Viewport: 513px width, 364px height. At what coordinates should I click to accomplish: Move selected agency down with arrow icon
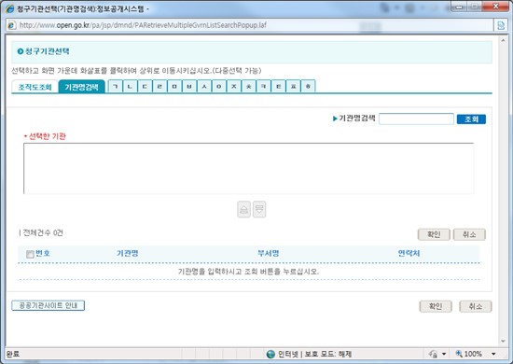tap(259, 209)
